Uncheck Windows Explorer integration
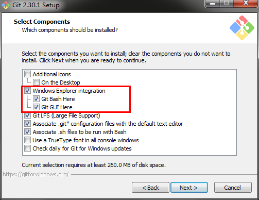The height and width of the screenshot is (200, 259). coord(27,91)
